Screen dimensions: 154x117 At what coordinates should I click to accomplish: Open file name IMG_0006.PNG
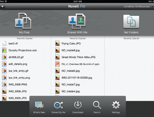(18, 85)
